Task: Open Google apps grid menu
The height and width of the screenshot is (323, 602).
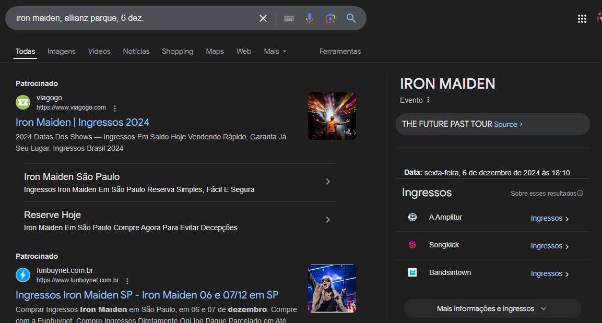Action: tap(582, 19)
